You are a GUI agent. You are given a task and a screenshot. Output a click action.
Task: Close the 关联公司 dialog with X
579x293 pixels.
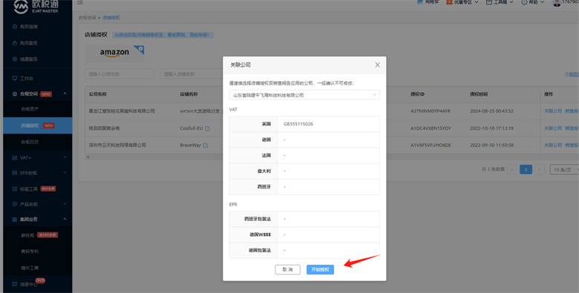pos(377,65)
